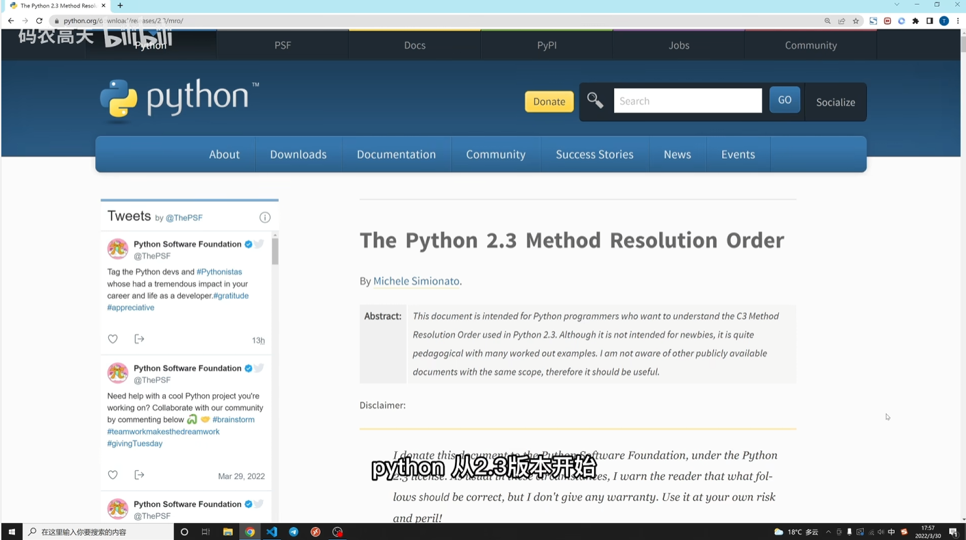Click the python logo
966x540 pixels.
pos(179,99)
